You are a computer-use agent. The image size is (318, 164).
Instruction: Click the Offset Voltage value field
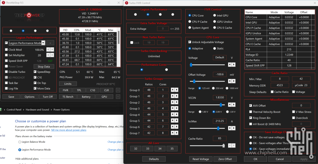coord(220,74)
